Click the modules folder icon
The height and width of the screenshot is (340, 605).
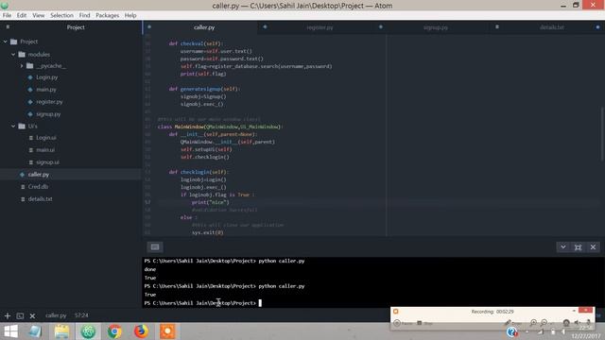[22, 55]
